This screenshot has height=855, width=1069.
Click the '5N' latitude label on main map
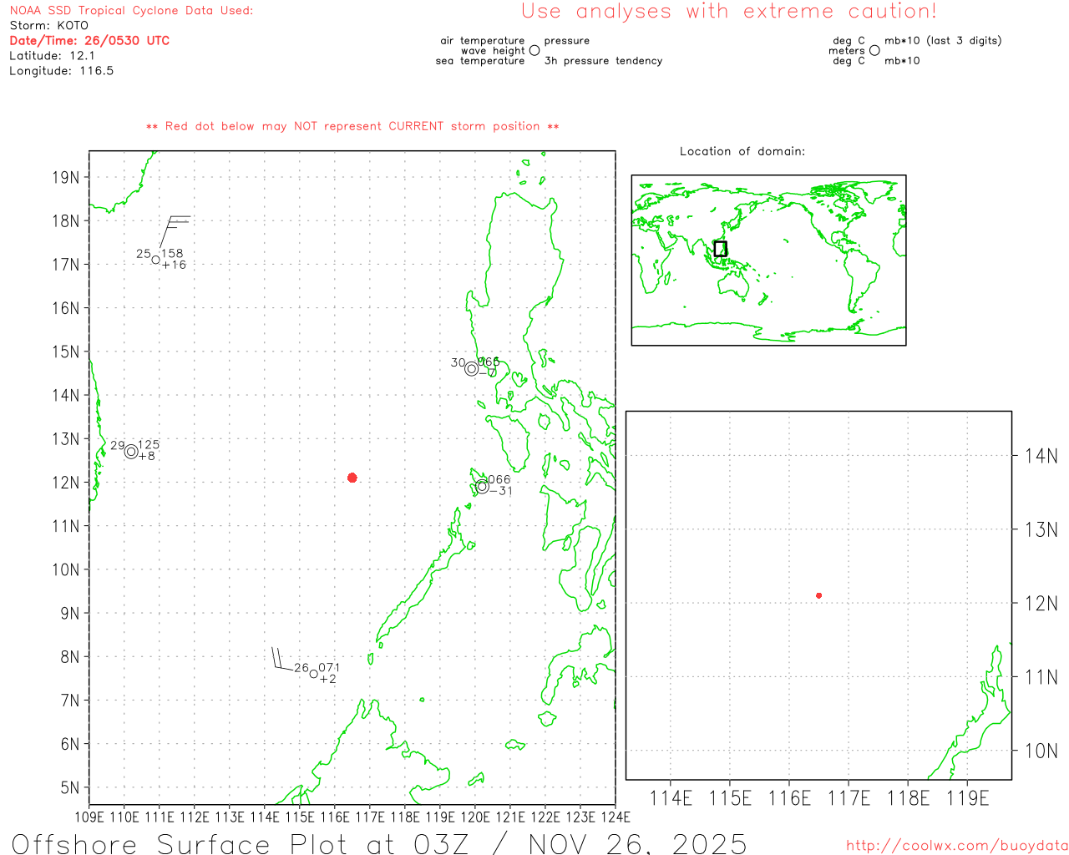point(70,787)
